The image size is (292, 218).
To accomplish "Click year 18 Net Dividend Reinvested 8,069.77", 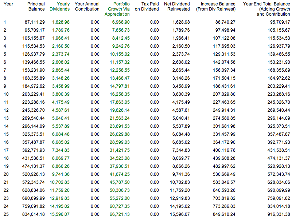I will pyautogui.click(x=181, y=158).
